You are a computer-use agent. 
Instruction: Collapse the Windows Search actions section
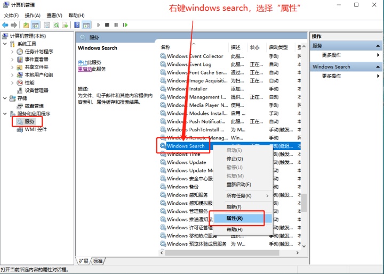tap(378, 67)
